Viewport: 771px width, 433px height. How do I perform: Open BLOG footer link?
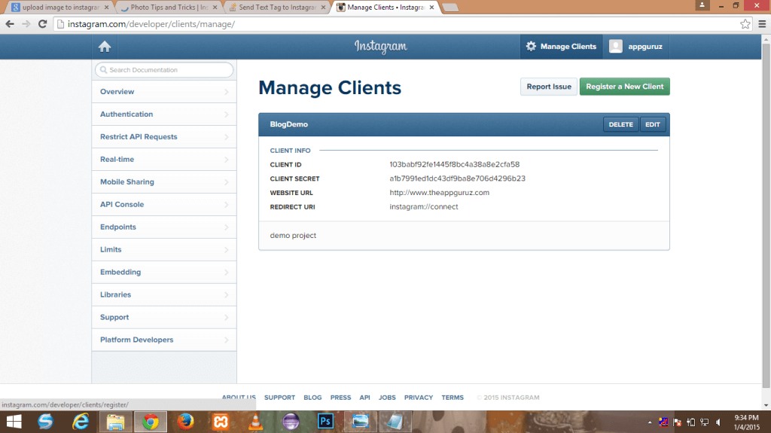coord(312,398)
